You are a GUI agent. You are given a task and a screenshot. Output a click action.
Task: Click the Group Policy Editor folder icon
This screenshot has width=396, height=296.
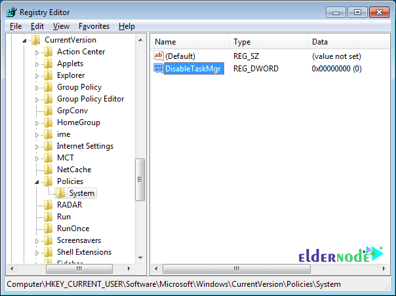tap(48, 99)
